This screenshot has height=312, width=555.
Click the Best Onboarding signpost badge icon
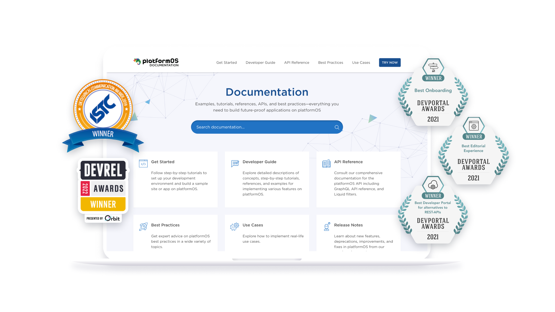click(x=433, y=67)
